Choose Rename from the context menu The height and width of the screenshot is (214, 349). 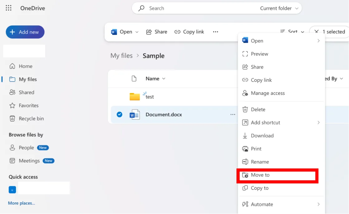(260, 162)
